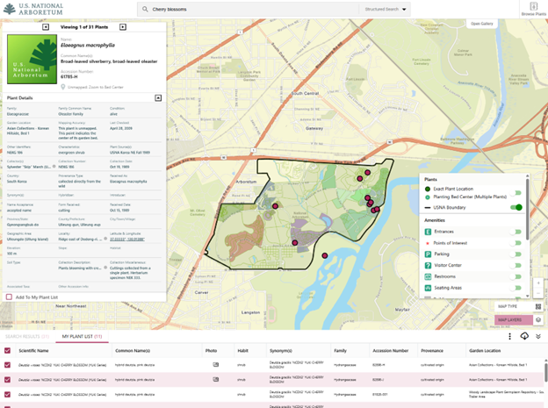Image resolution: width=548 pixels, height=408 pixels.
Task: Click the layers panel vertical scrollbar thumb
Action: click(x=528, y=210)
